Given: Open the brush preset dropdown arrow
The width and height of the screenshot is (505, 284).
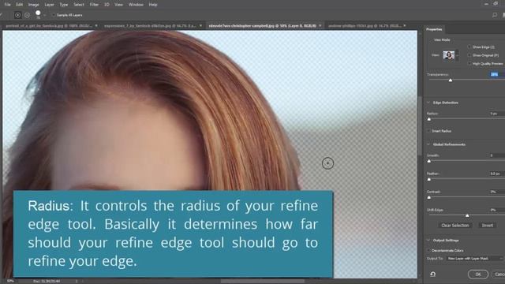Looking at the screenshot, I should 44,15.
